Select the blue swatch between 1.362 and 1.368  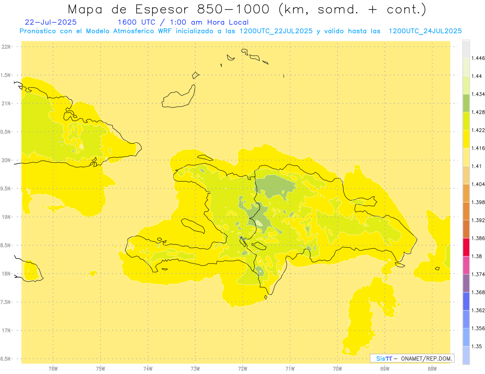(x=466, y=301)
